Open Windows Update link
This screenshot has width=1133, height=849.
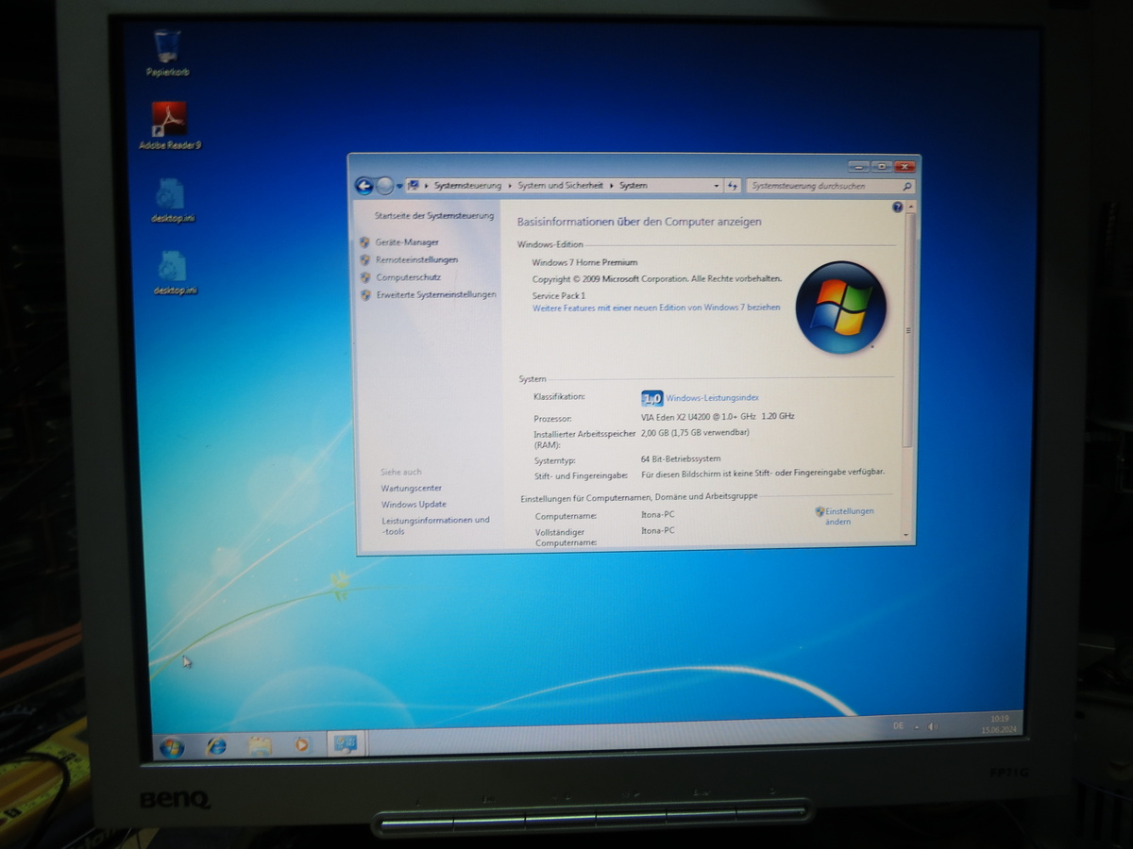click(x=414, y=505)
